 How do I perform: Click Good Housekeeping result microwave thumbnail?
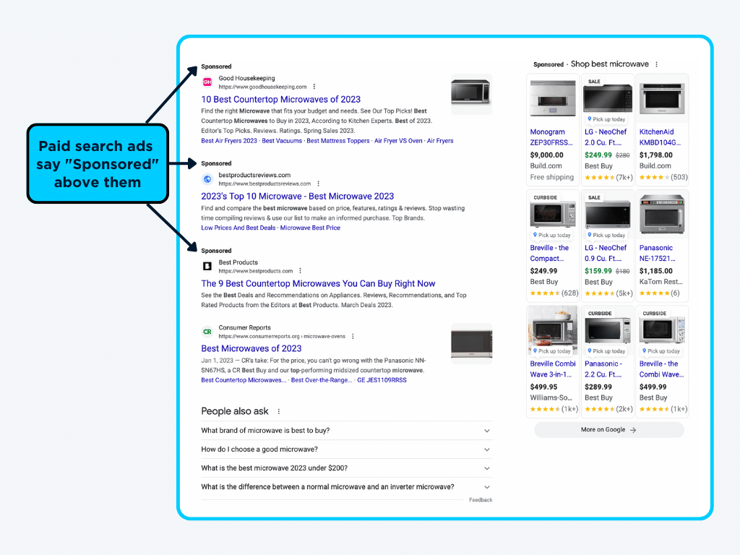coord(471,94)
